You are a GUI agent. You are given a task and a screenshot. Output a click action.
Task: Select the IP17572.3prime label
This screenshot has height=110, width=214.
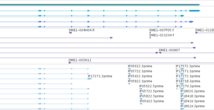pos(188,66)
